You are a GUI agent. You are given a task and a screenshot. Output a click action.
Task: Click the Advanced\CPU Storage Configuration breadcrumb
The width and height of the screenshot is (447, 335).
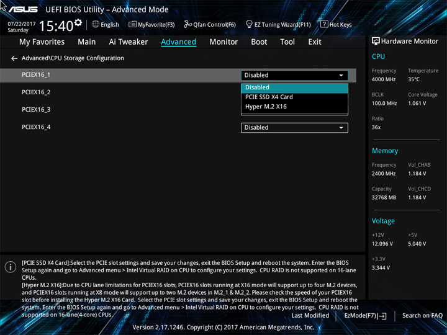point(73,58)
